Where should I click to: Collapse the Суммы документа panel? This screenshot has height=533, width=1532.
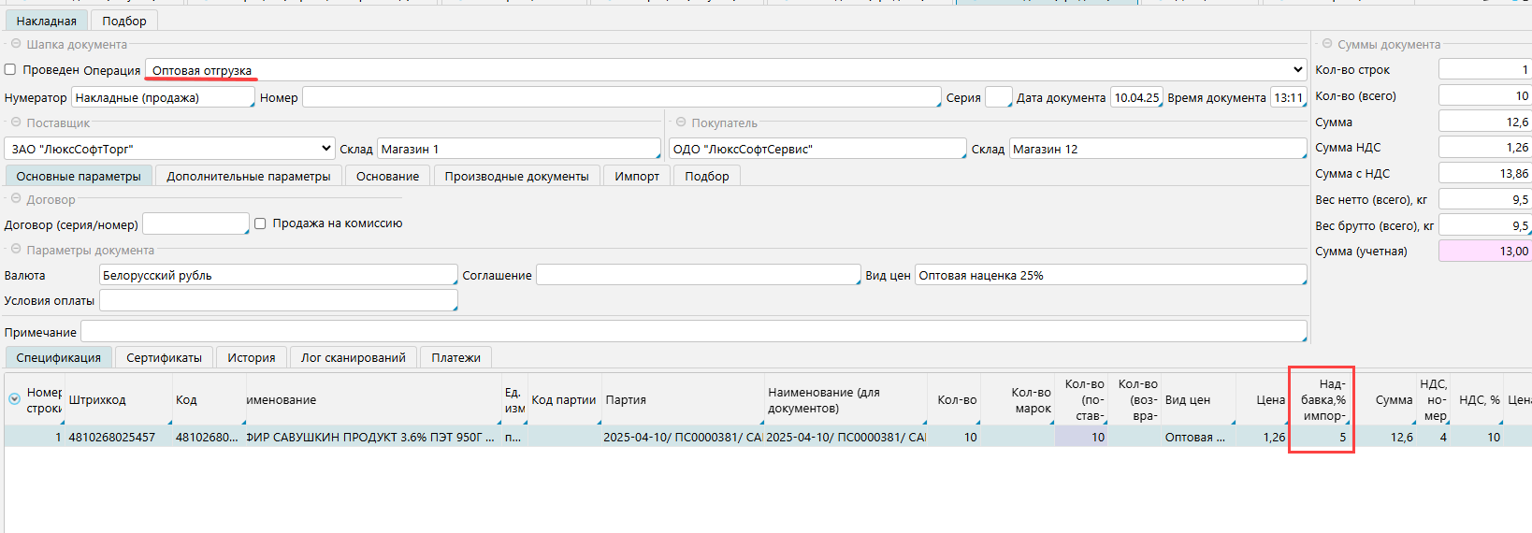(x=1327, y=44)
